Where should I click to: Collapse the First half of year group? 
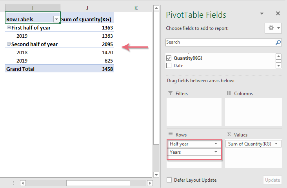click(8, 28)
